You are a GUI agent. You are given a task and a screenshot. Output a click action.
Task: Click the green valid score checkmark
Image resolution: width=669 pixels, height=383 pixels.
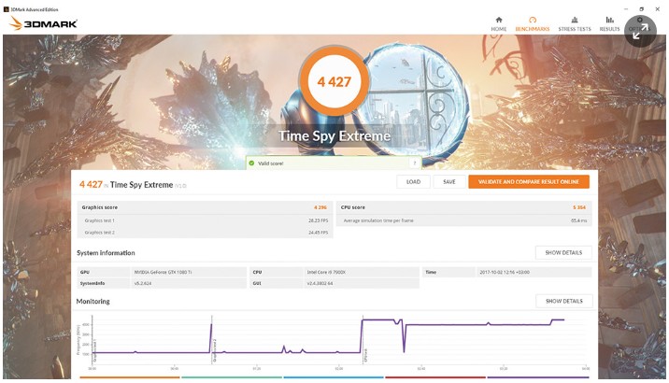(x=251, y=163)
